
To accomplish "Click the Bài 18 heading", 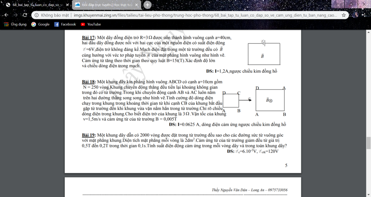I will 89,82.
